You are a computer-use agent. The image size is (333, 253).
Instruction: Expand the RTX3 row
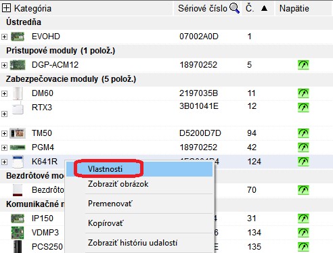pos(4,114)
